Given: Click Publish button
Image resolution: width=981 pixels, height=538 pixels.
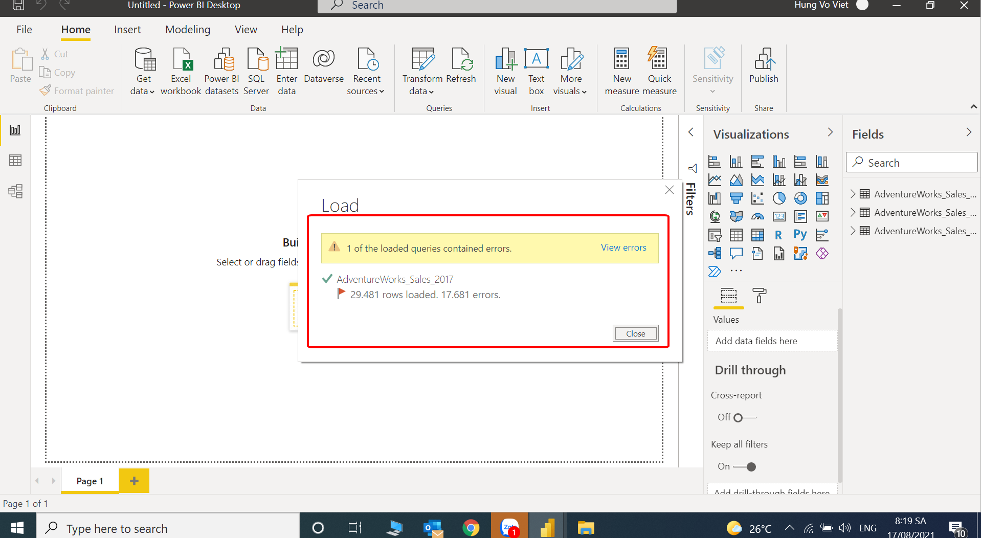Looking at the screenshot, I should pyautogui.click(x=764, y=66).
